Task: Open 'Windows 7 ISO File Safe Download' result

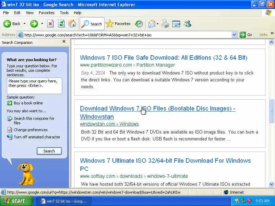Action: [164, 58]
